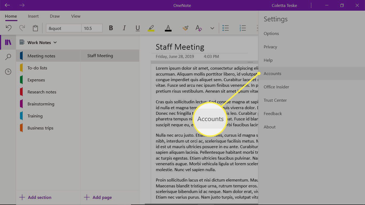The height and width of the screenshot is (205, 365).
Task: Click the back arrow in title bar
Action: [7, 5]
